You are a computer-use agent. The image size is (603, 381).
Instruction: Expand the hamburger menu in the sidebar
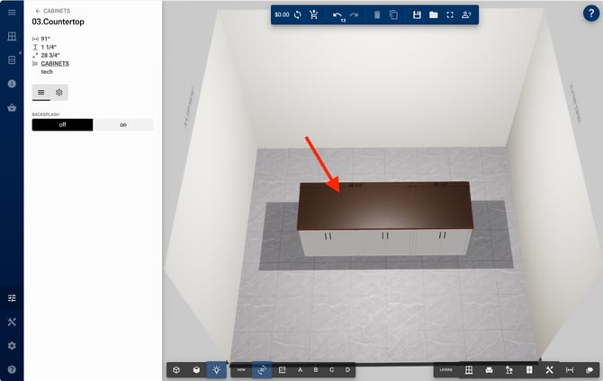12,13
